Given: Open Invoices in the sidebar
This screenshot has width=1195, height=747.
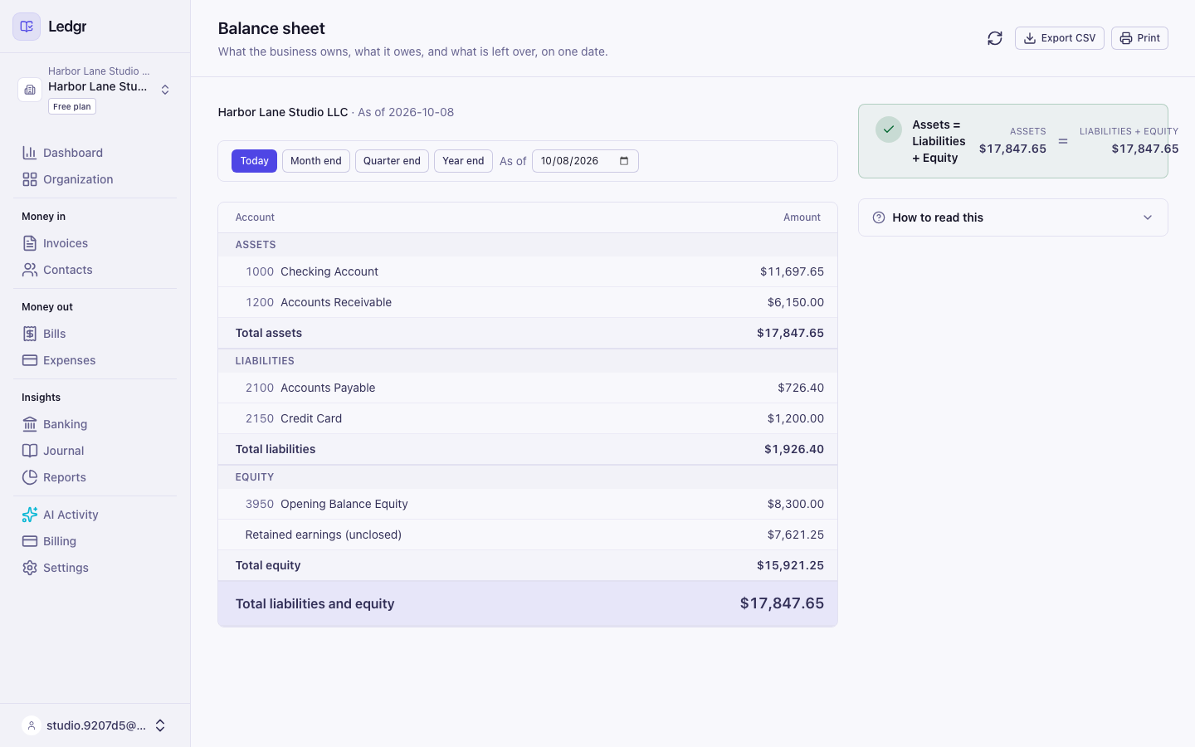Looking at the screenshot, I should 95,243.
